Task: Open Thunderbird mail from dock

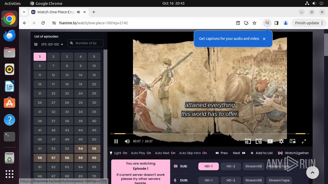Action: [9, 36]
